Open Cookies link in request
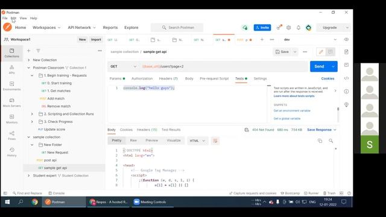 pos(327,78)
